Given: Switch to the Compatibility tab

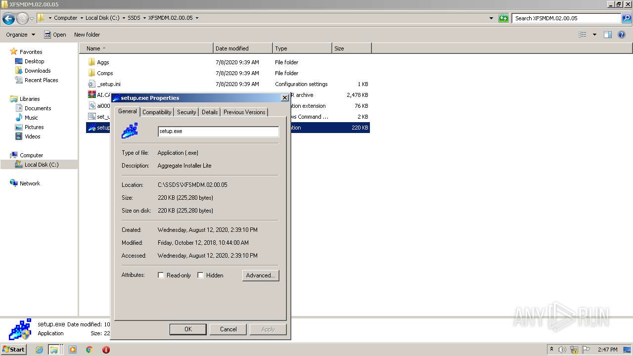Looking at the screenshot, I should 157,112.
